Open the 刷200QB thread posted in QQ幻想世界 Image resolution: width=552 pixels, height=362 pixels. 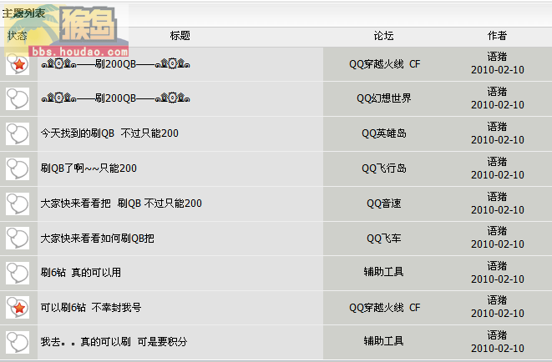(115, 98)
